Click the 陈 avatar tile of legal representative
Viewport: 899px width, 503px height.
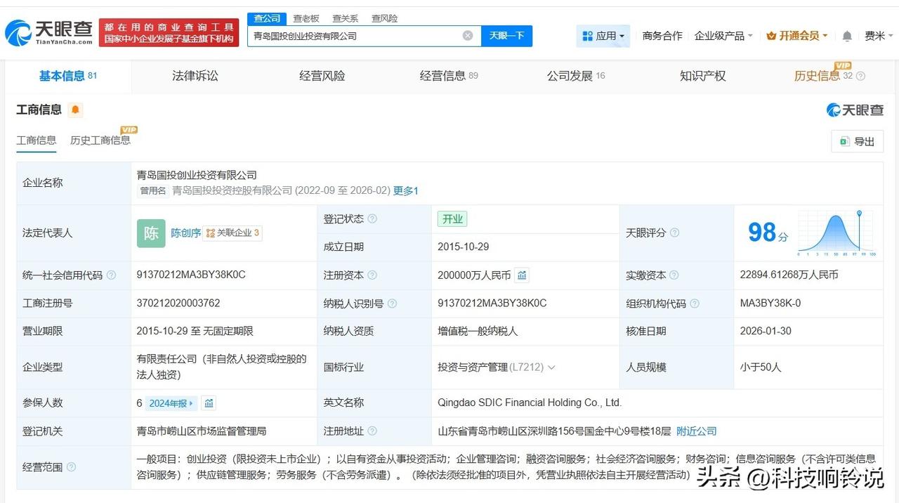click(x=151, y=233)
